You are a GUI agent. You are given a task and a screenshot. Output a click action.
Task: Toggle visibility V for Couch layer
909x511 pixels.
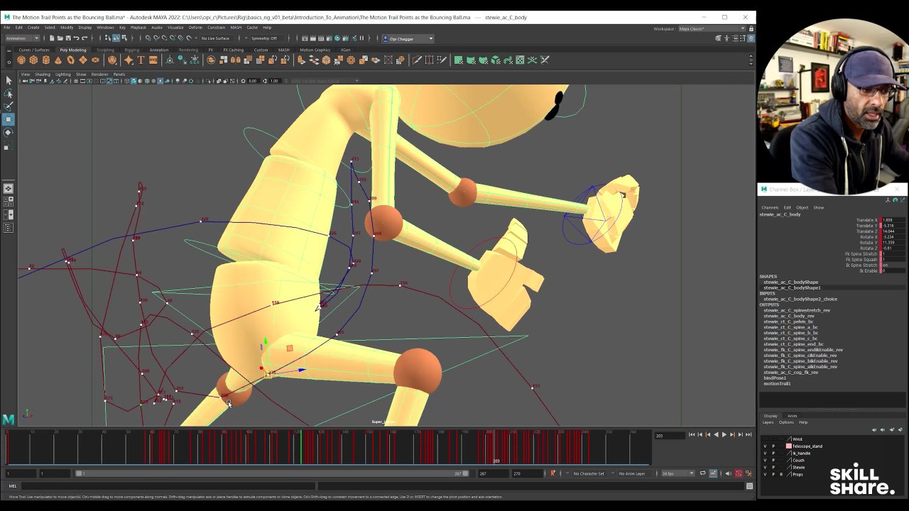765,461
